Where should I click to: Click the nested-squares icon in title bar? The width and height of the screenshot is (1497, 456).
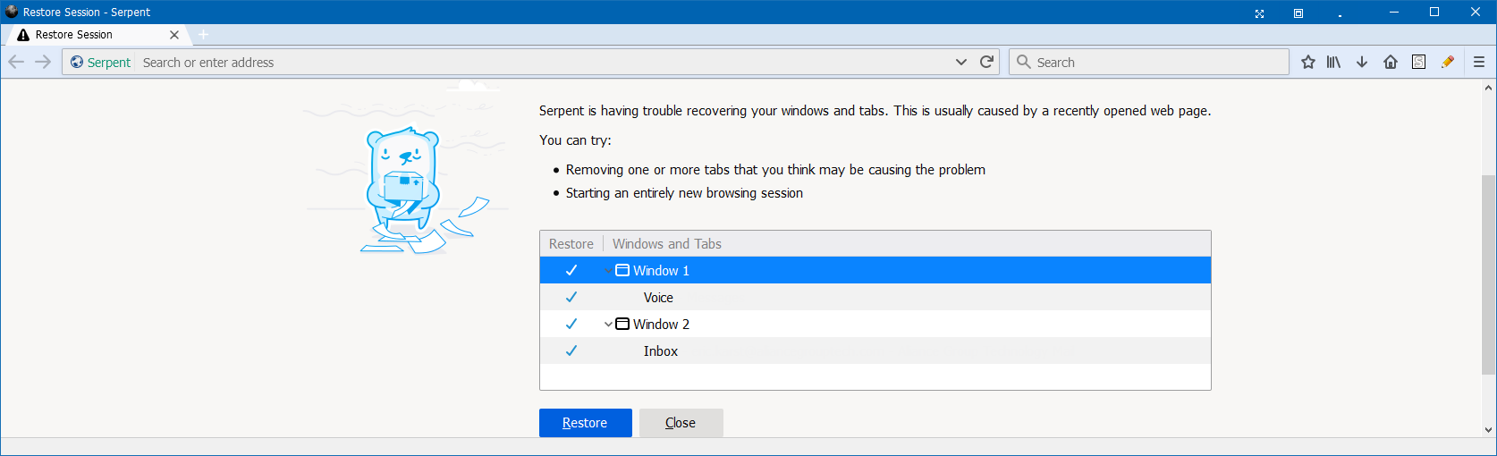1298,13
